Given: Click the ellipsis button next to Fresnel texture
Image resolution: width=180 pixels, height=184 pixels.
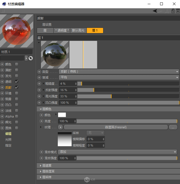Looking at the screenshot, I should click(x=173, y=127).
